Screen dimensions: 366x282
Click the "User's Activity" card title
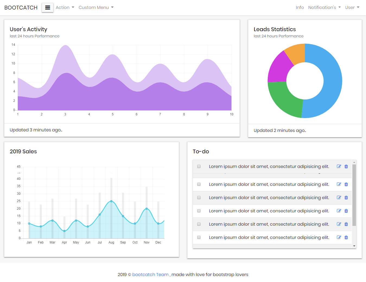click(28, 29)
